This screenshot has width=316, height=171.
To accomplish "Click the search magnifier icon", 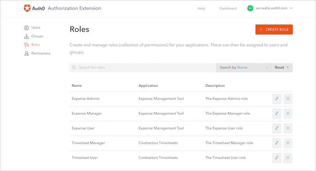I will (x=74, y=67).
